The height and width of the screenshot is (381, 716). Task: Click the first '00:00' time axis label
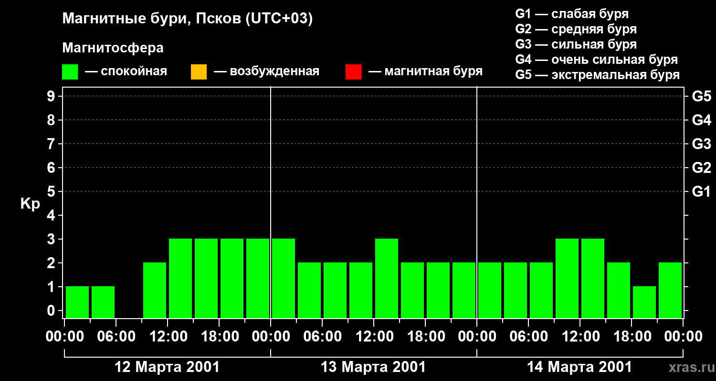coord(65,337)
